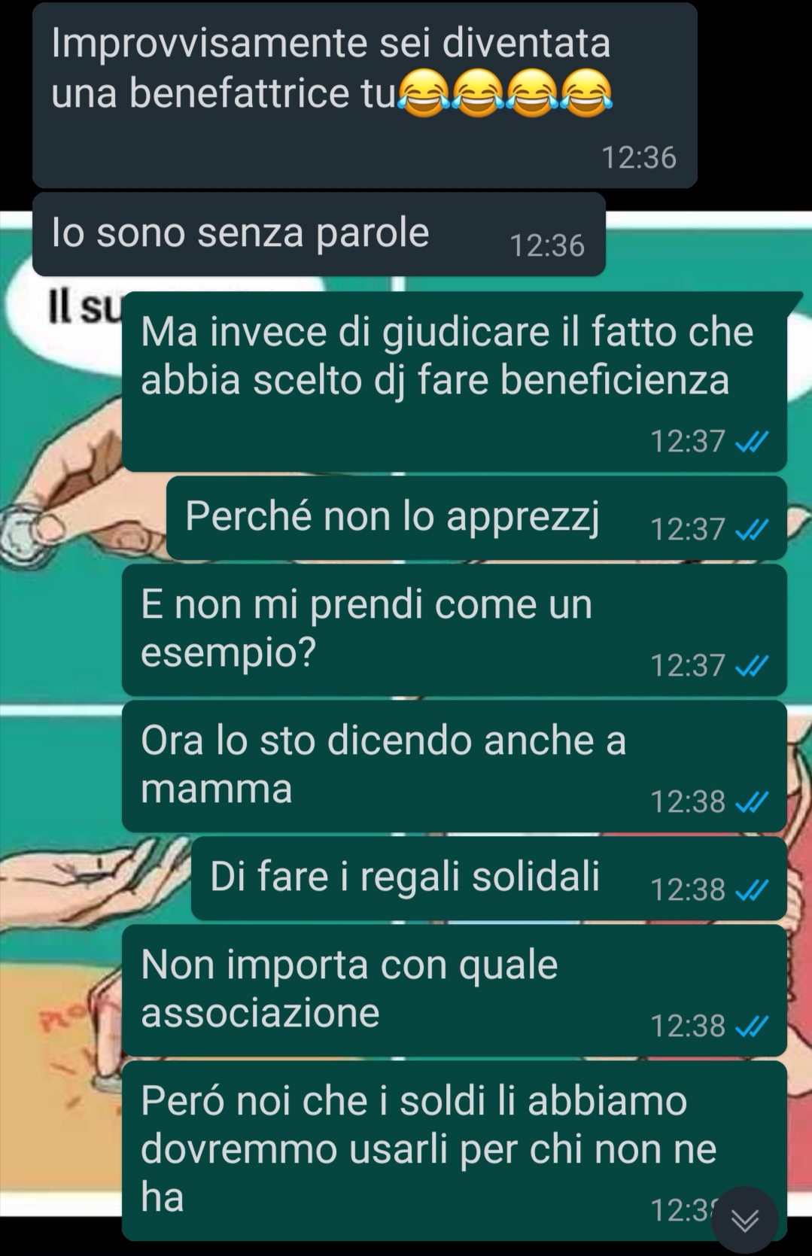Select the 'Ora lo sto dicendo anche a mamma' bubble

click(x=455, y=766)
